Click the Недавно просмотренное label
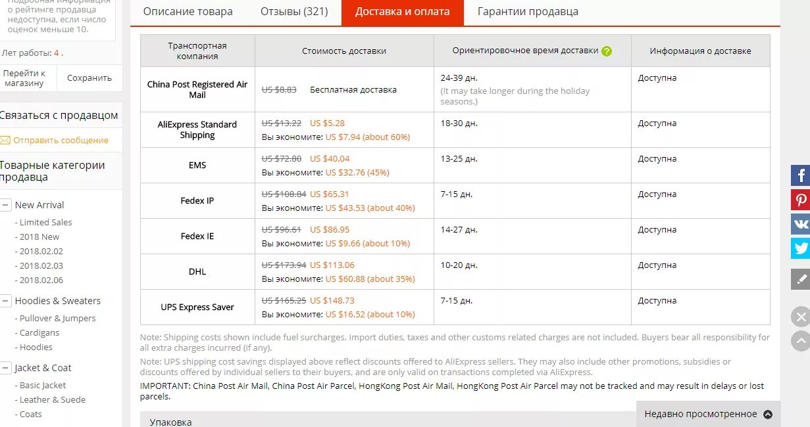The width and height of the screenshot is (810, 427). (x=701, y=414)
